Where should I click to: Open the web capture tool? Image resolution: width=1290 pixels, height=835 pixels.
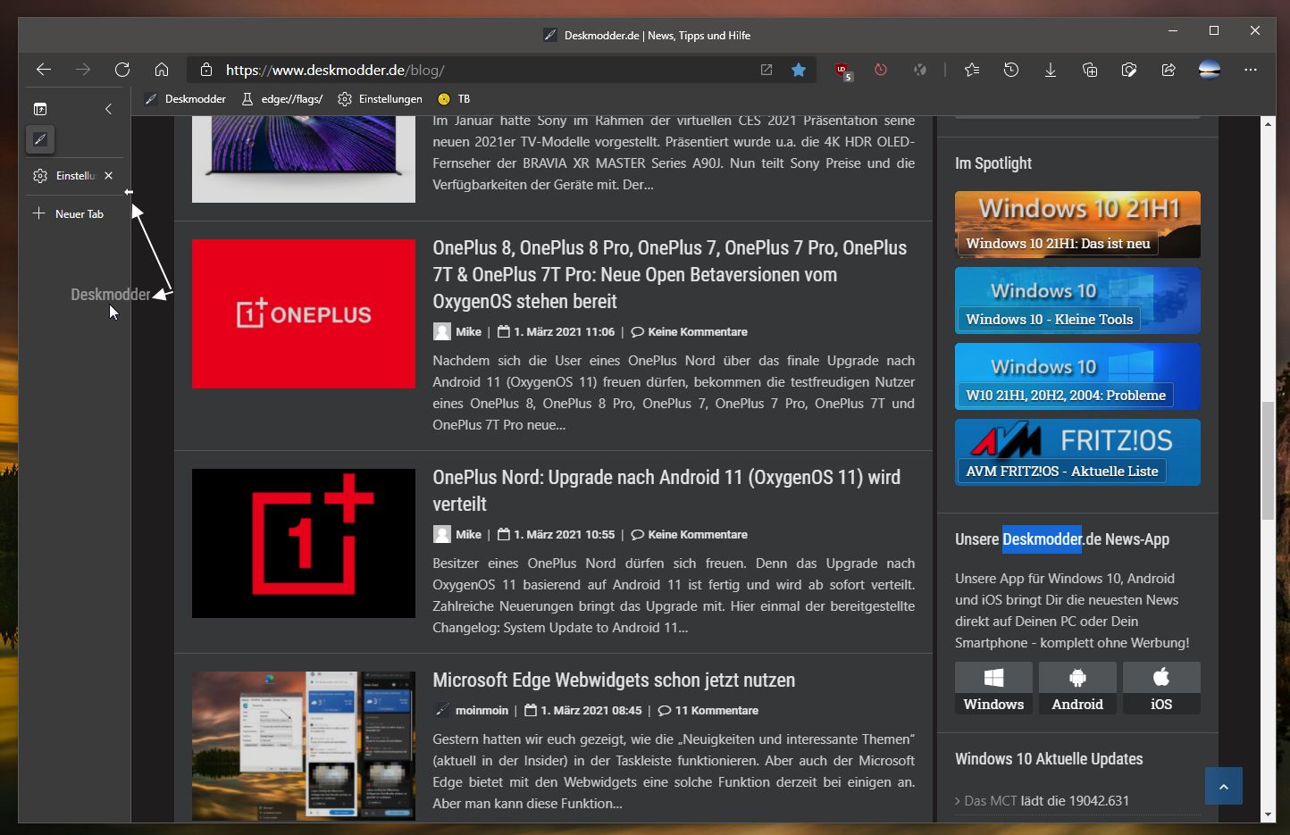tap(1129, 70)
